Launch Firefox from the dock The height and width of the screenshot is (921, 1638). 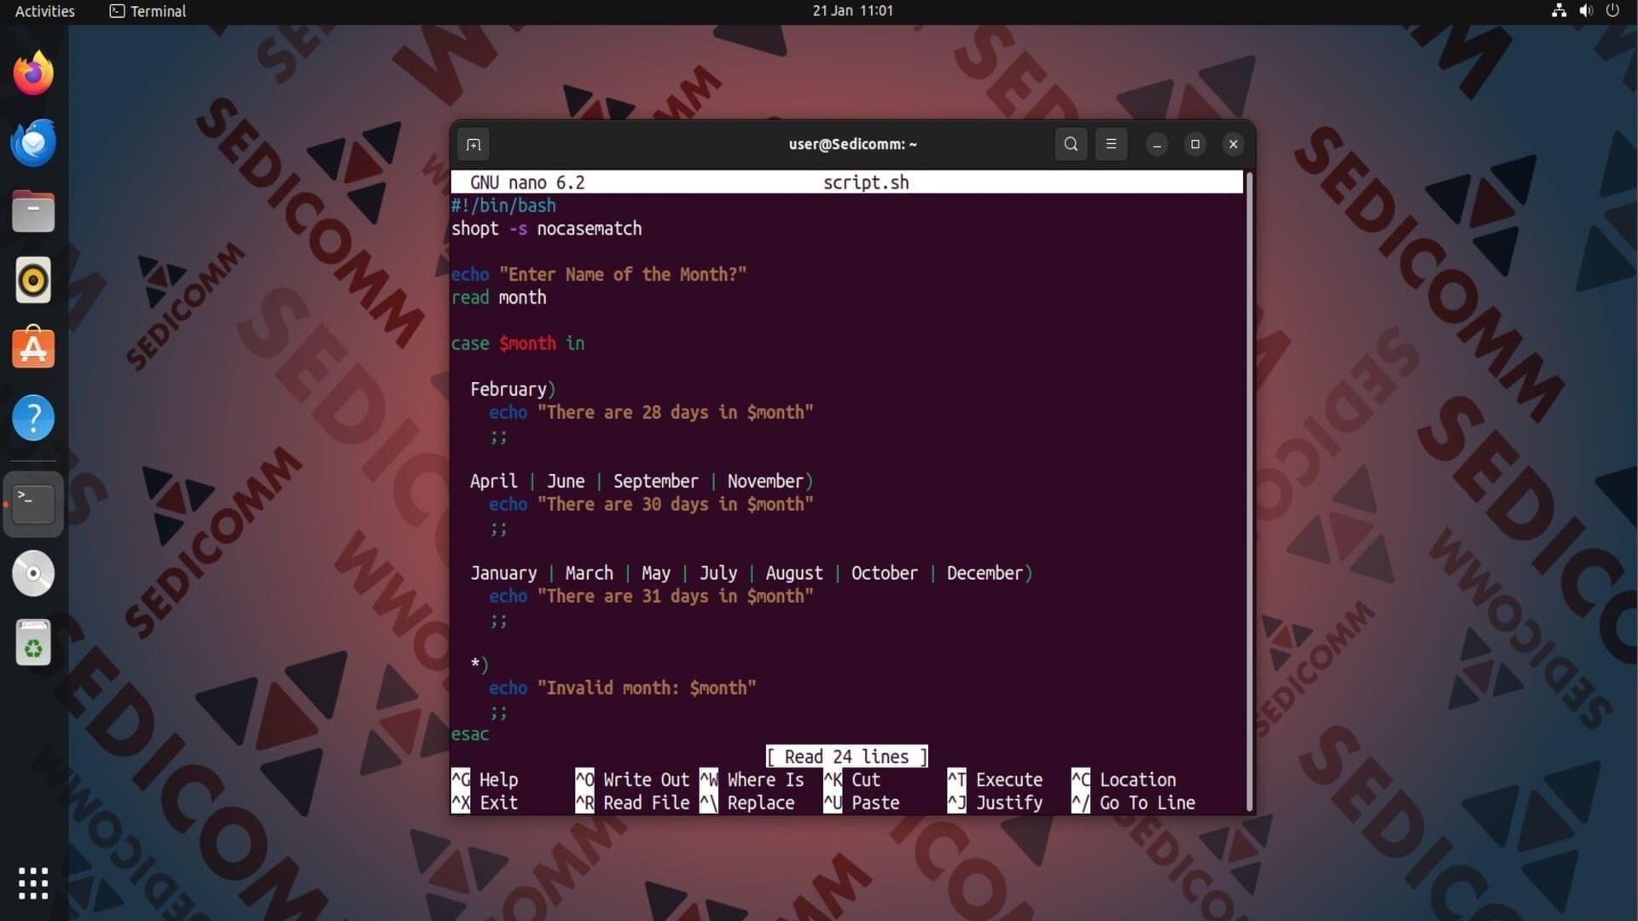coord(33,73)
